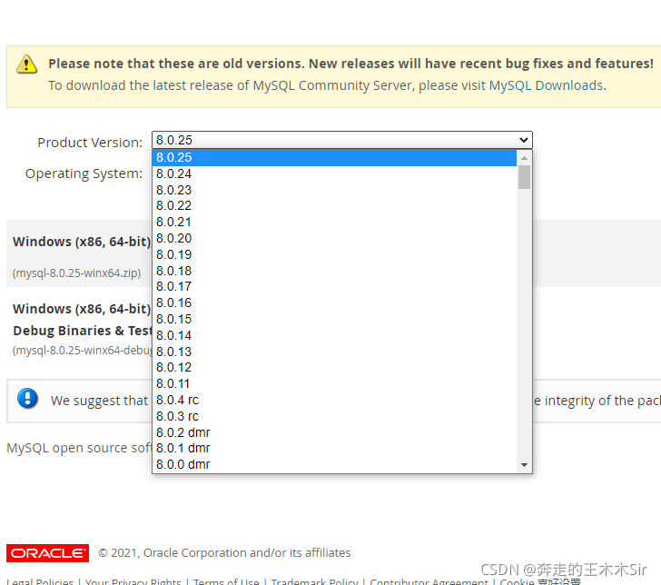
Task: Click the dropdown list scroll up arrow
Action: pos(524,158)
